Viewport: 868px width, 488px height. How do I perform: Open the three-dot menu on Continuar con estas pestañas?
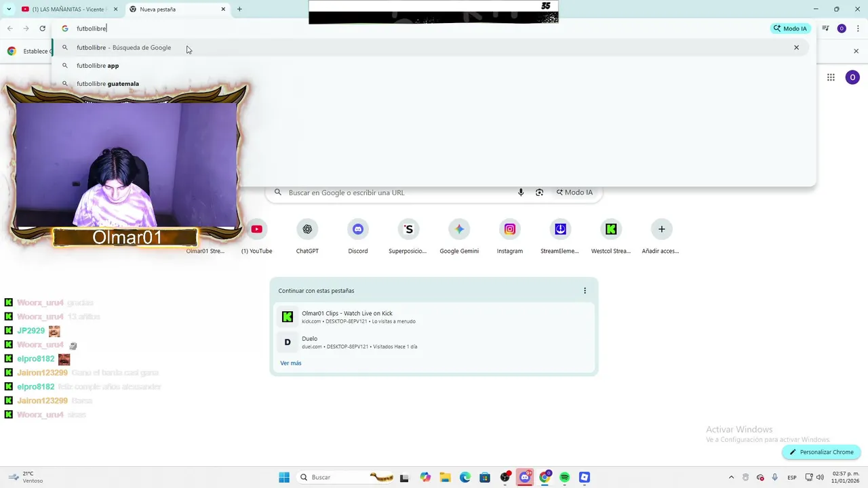pyautogui.click(x=585, y=291)
